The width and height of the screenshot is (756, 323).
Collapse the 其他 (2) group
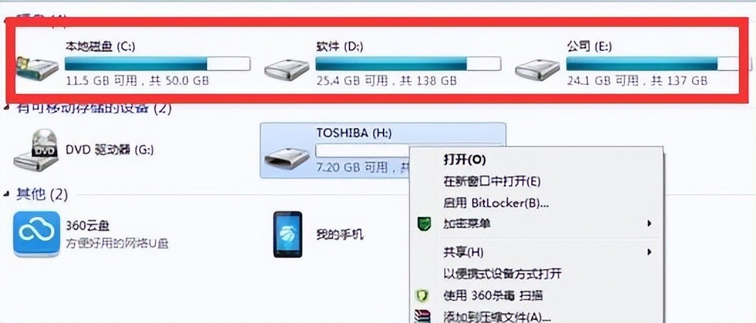[6, 195]
